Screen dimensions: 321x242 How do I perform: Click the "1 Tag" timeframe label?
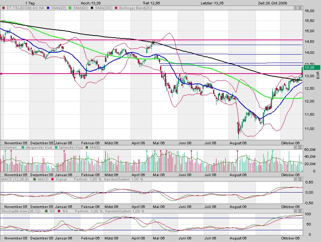point(31,3)
